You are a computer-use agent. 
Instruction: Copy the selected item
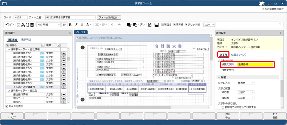(27, 25)
